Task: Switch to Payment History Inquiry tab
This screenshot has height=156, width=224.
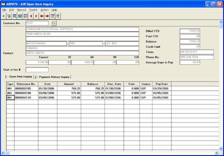Action: 52,77
